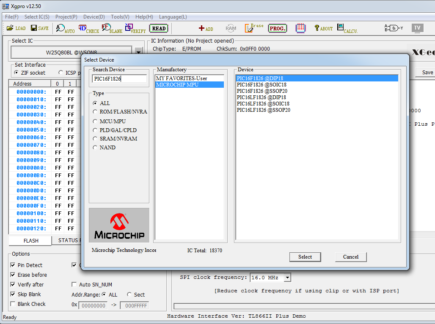The image size is (435, 324).
Task: Select the PLD/GAL/CPLD type option
Action: click(x=95, y=130)
